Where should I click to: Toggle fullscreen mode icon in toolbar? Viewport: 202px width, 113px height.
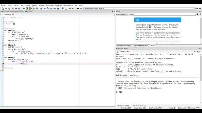coord(66,8)
